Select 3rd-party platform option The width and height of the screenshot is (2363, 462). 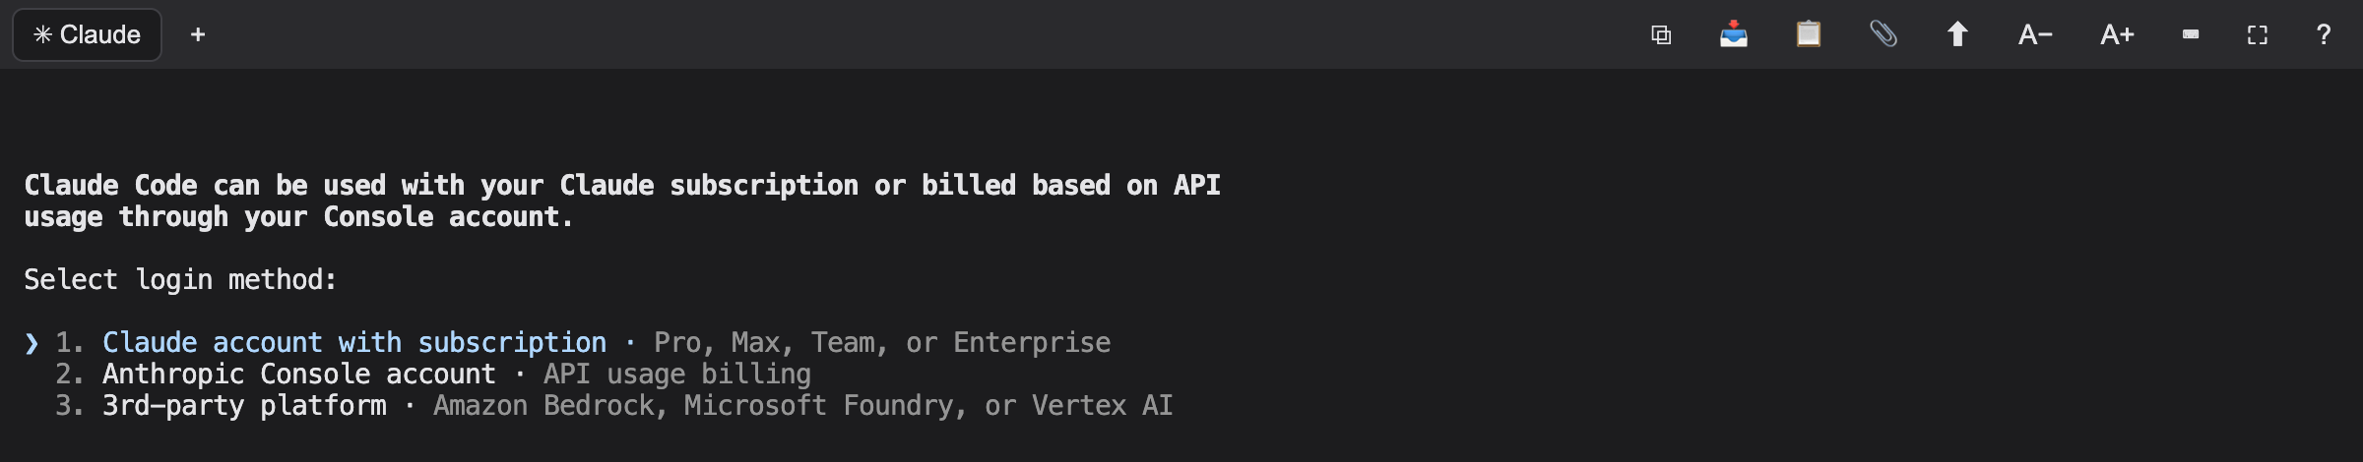coord(244,405)
